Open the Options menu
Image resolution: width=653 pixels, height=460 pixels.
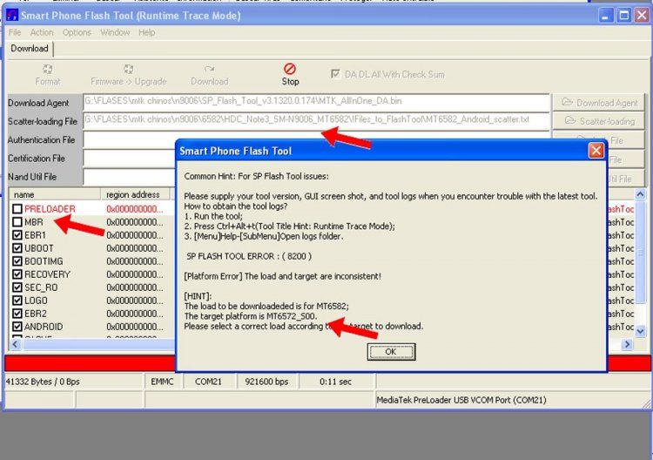click(x=77, y=32)
